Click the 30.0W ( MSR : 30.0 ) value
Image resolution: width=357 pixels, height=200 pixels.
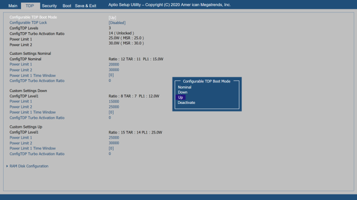point(126,43)
